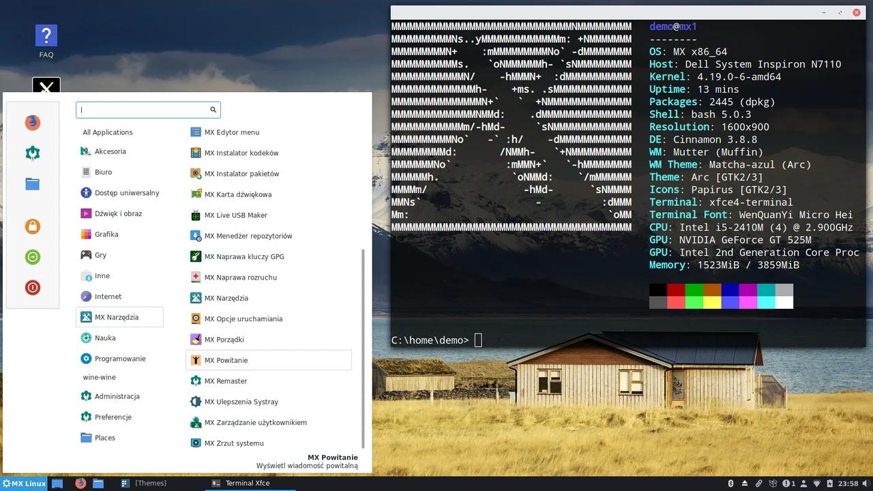Open the Akcesoria category
Image resolution: width=873 pixels, height=491 pixels.
point(119,151)
